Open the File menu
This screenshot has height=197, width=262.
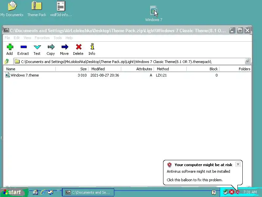(7, 38)
